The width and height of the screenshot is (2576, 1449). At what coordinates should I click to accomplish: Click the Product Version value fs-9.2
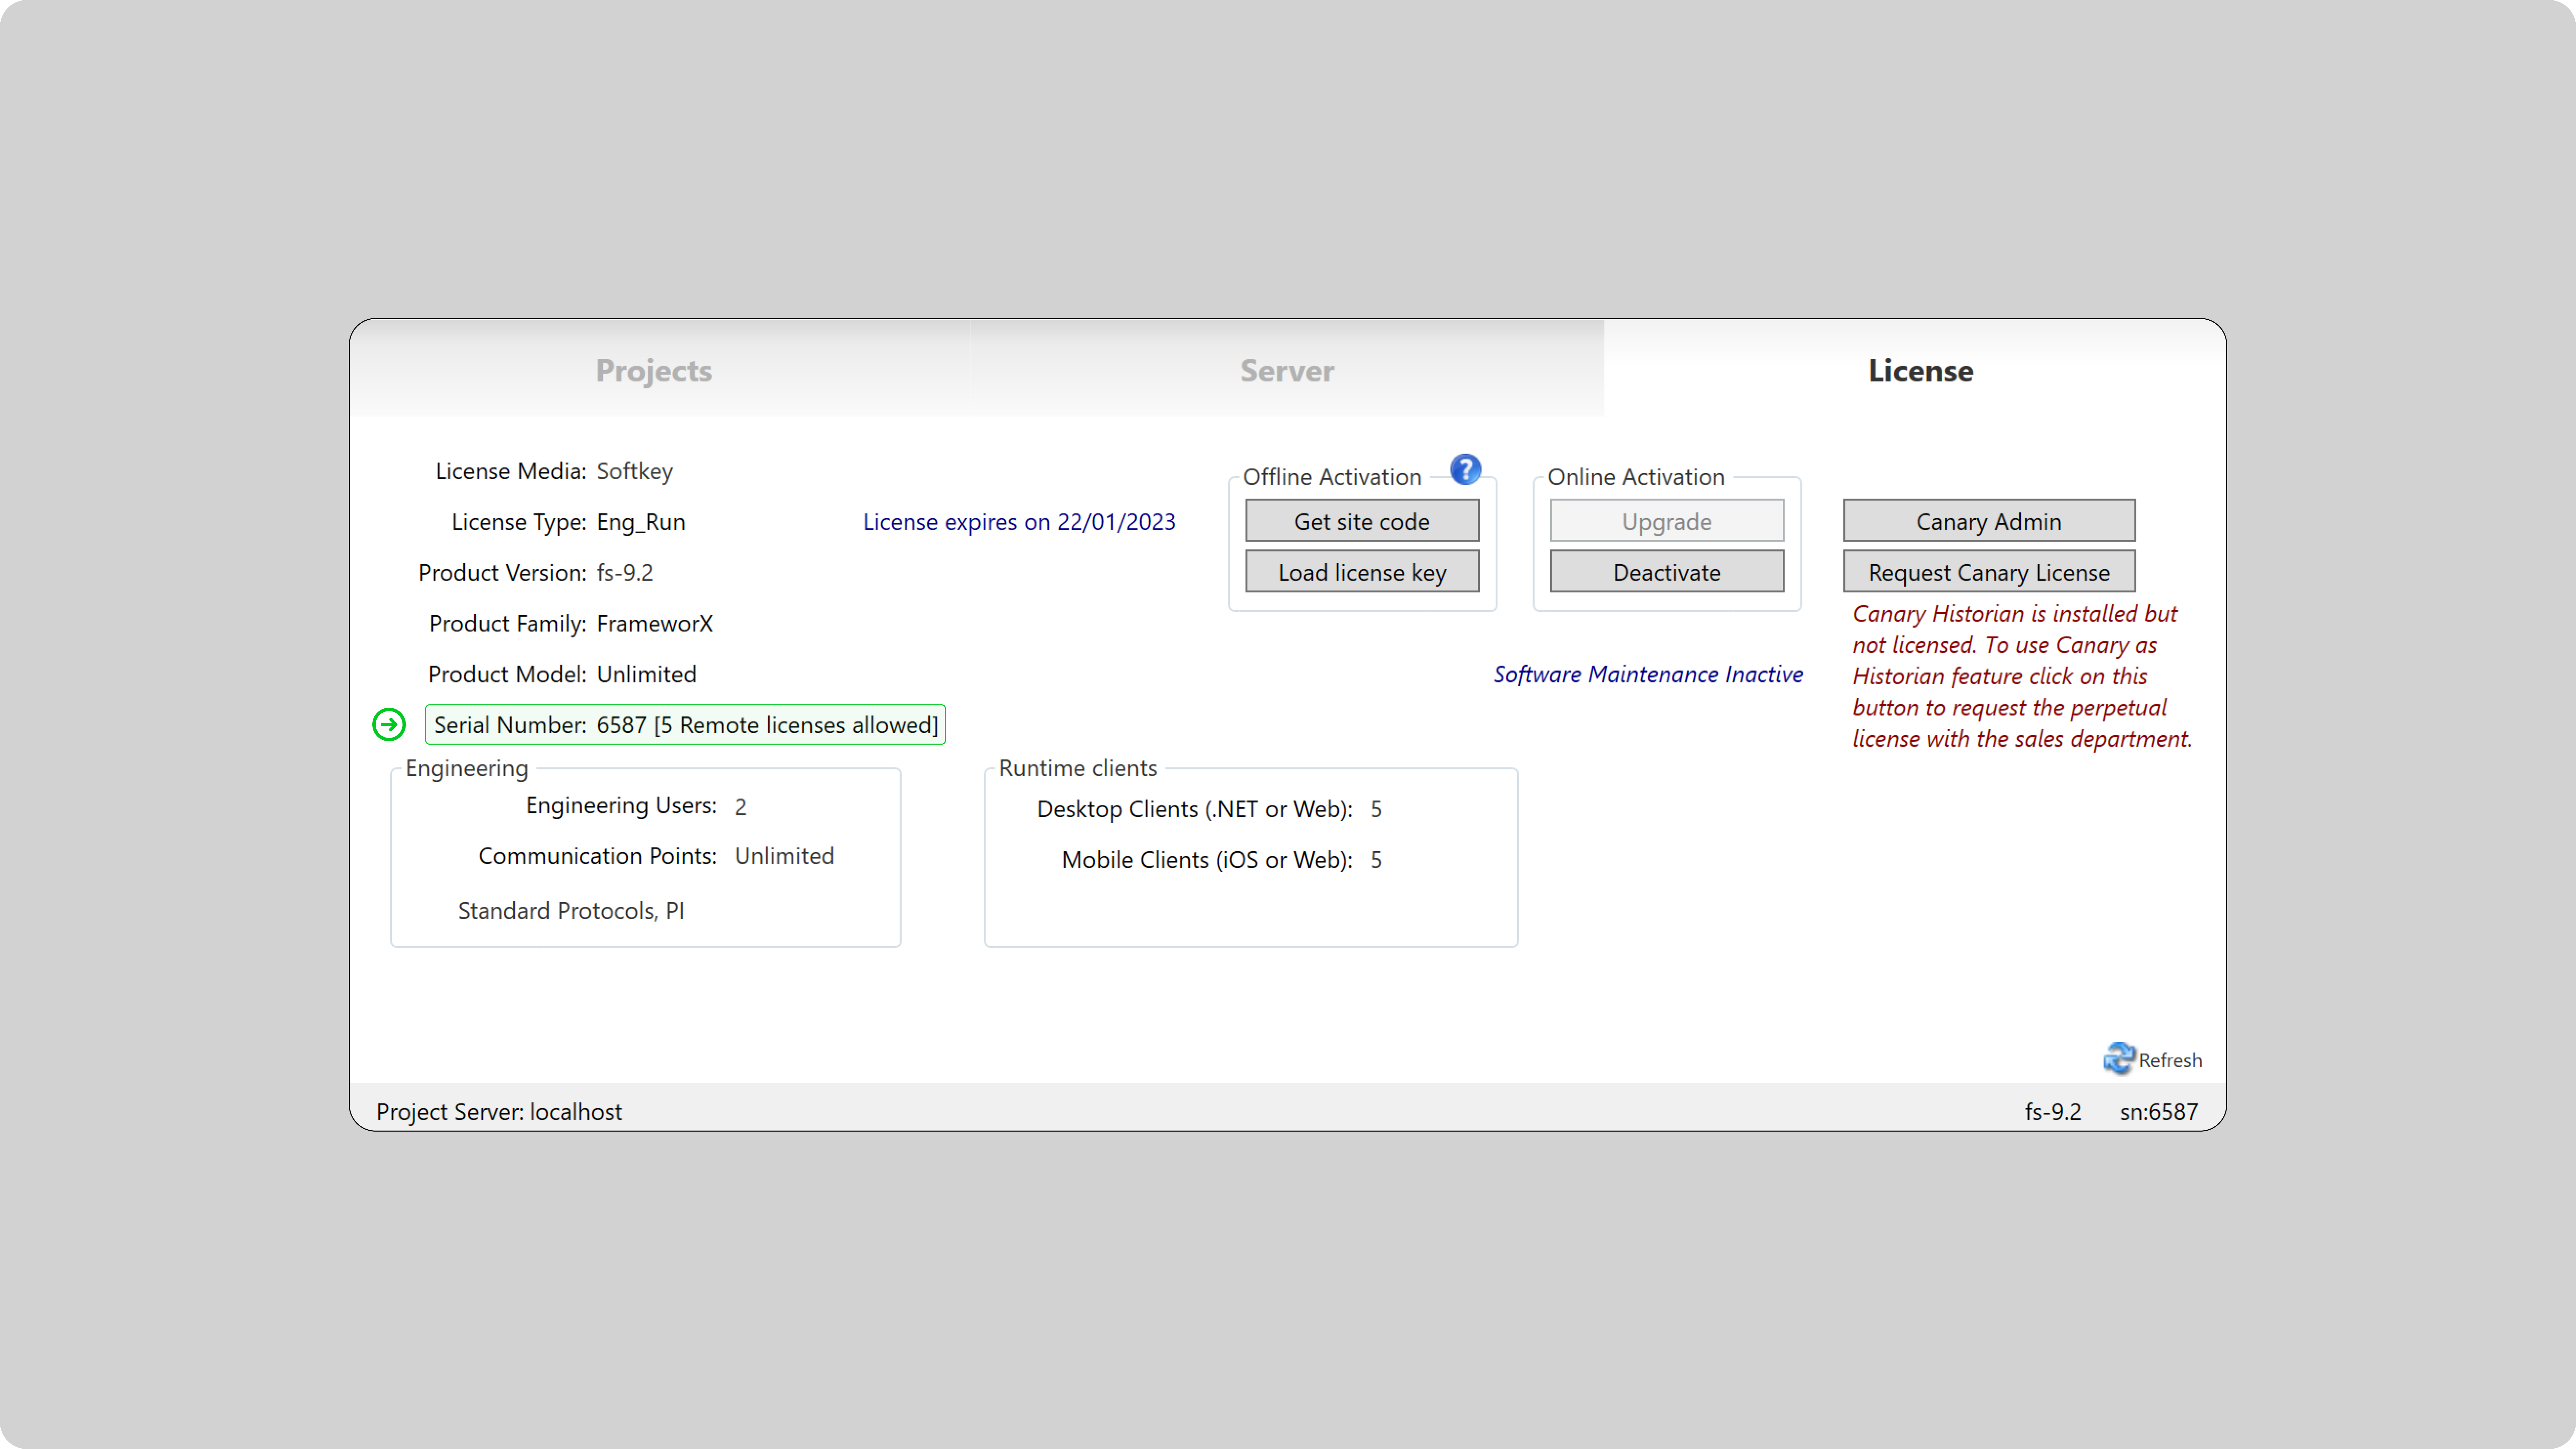625,573
